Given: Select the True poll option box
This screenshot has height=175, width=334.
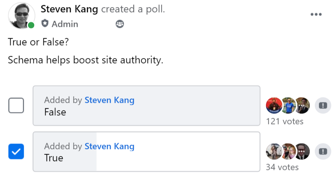Looking at the screenshot, I should [x=146, y=152].
